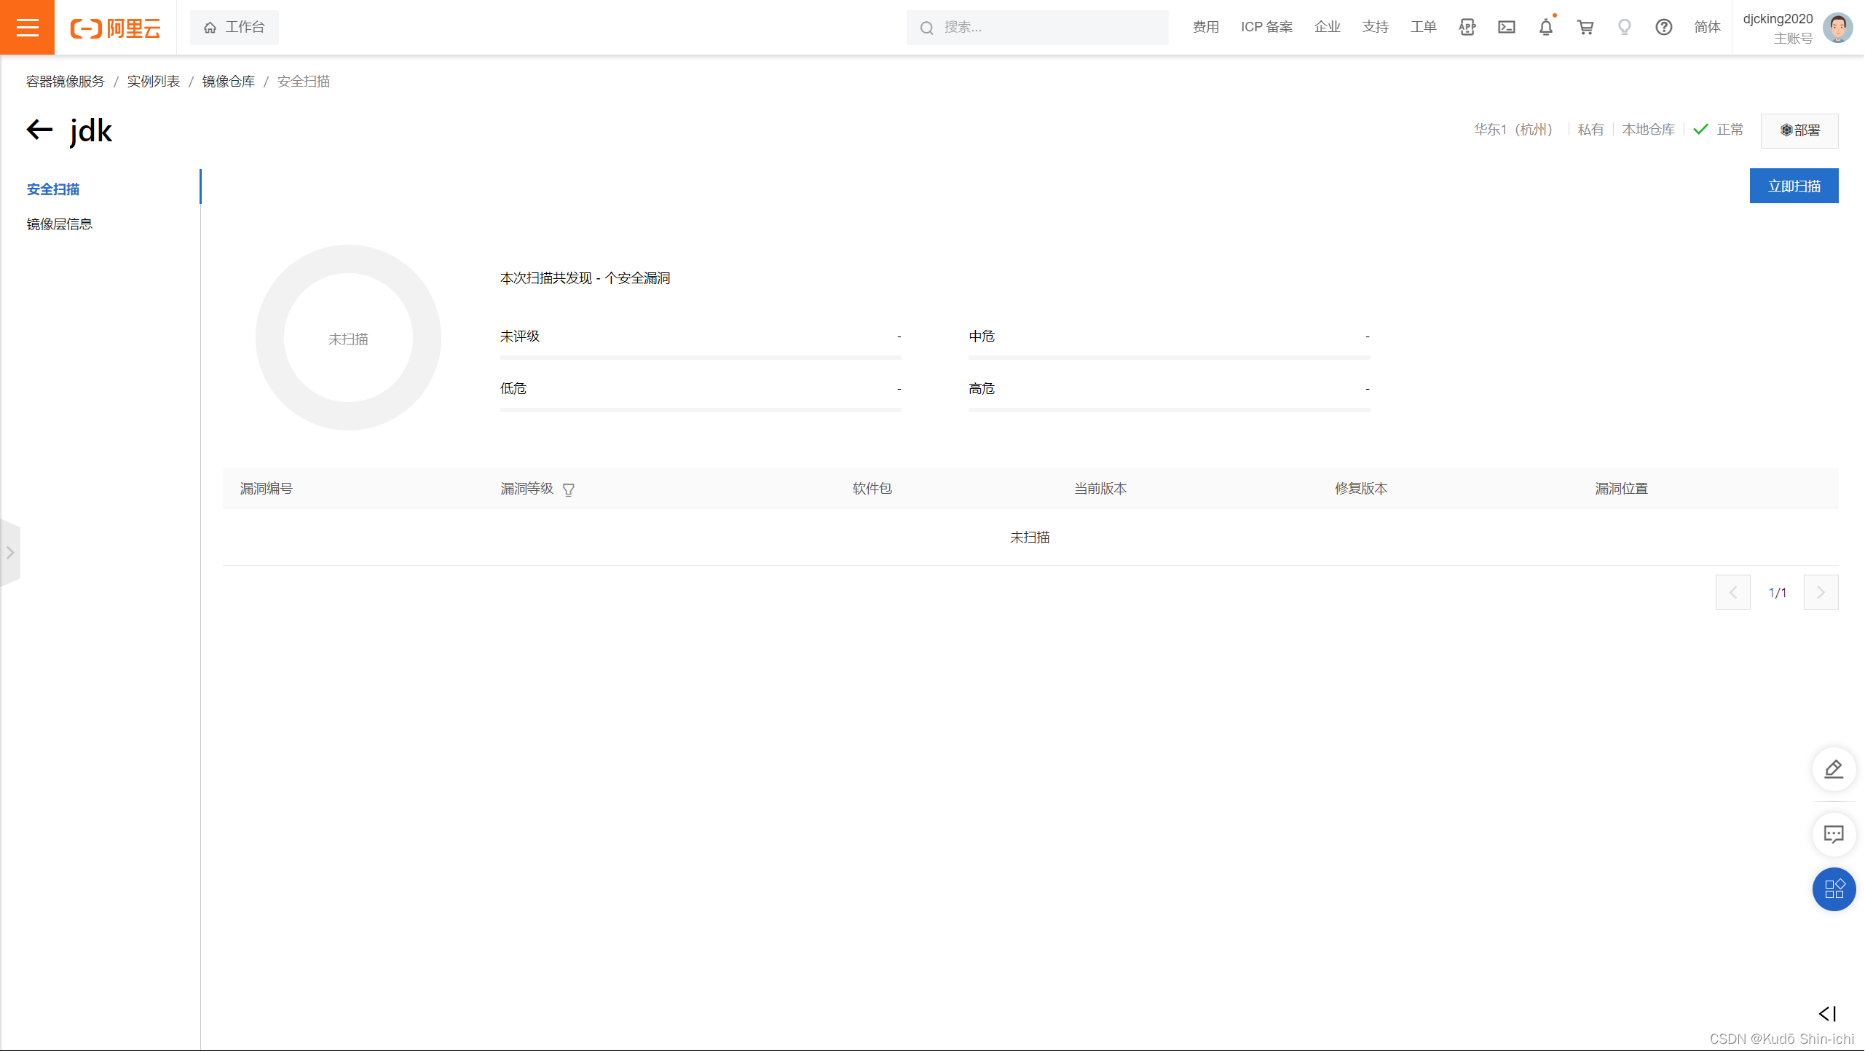Click the 部署 deploy button
Screen dimensions: 1865x1051
(x=1799, y=130)
